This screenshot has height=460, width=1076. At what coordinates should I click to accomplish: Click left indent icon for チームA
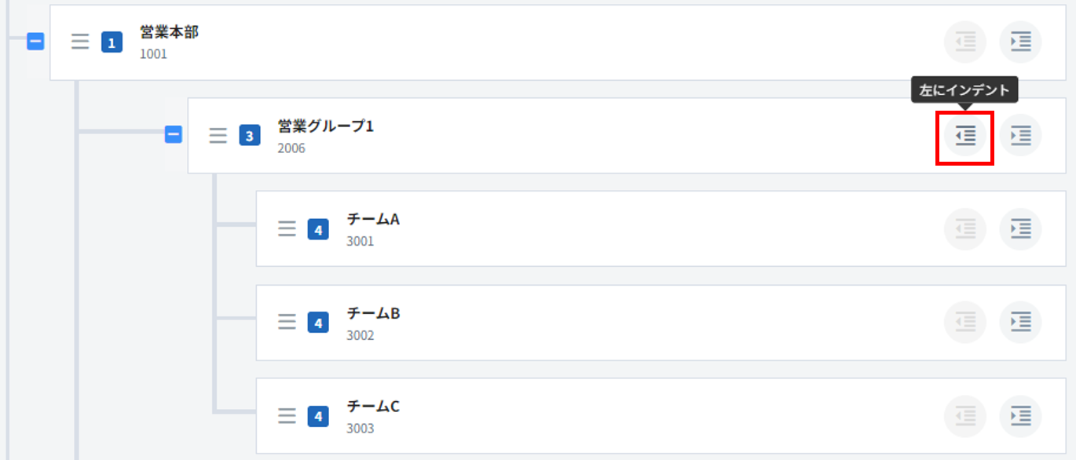click(965, 229)
